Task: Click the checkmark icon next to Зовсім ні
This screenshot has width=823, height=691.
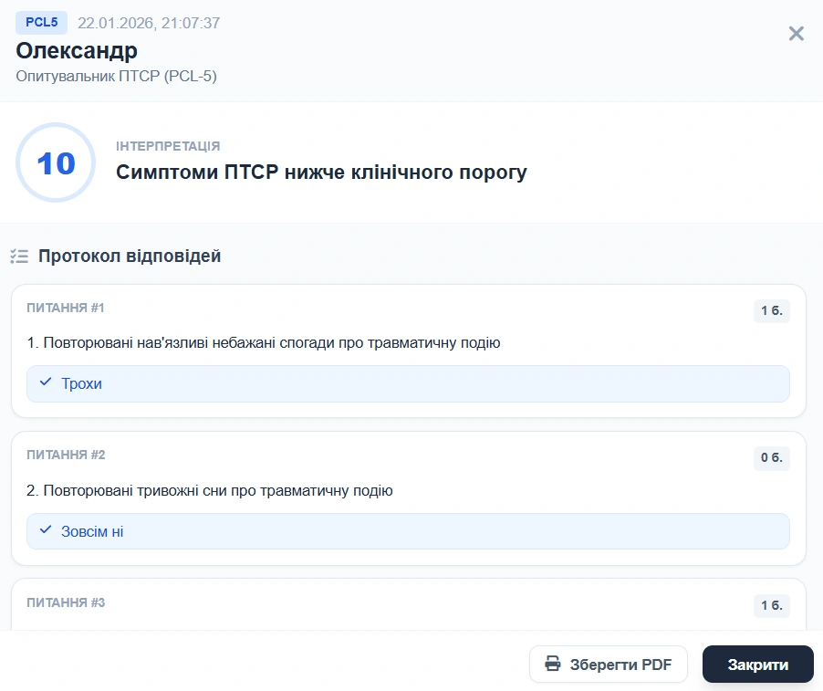Action: 44,531
